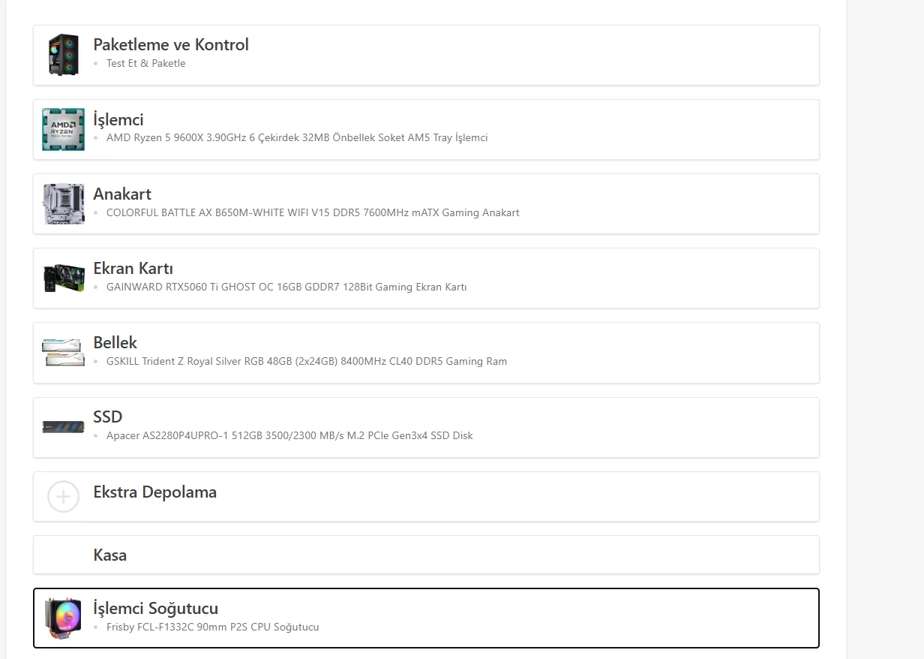Open the Kasa selection row
This screenshot has height=659, width=924.
point(110,555)
